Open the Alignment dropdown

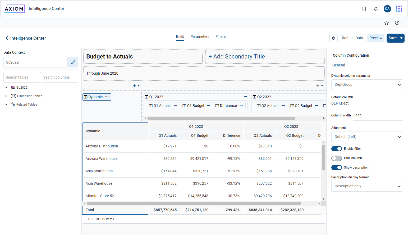point(367,137)
